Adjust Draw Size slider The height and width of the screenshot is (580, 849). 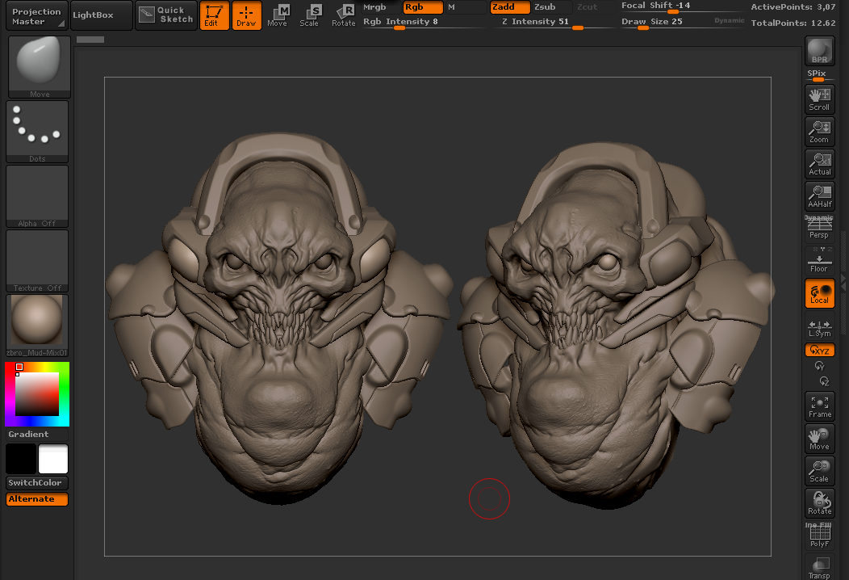point(666,23)
